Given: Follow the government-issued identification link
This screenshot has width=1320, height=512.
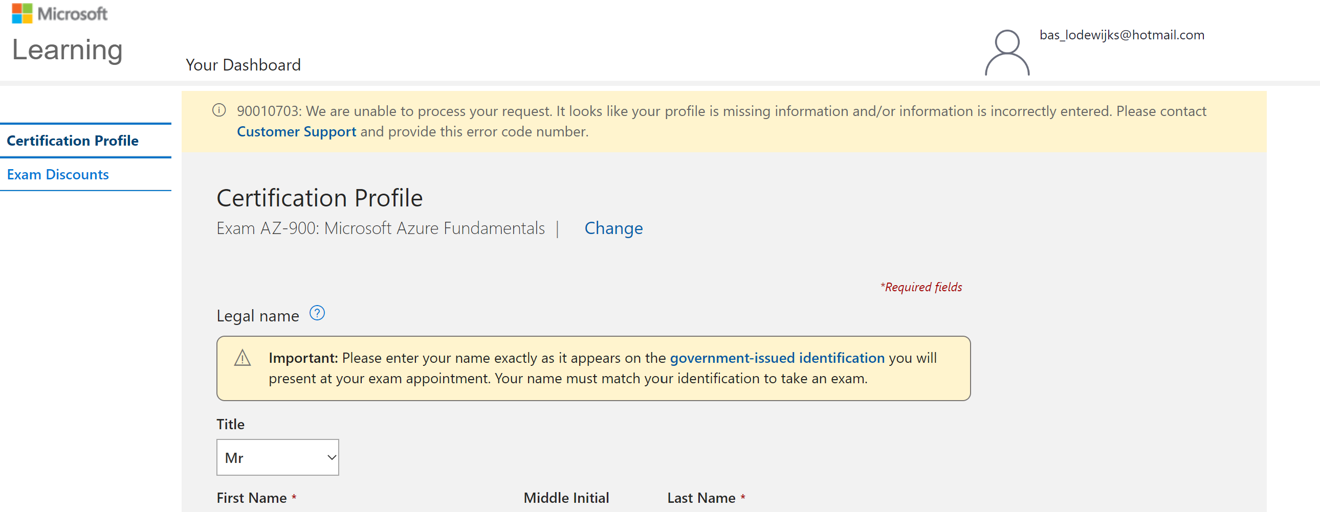Looking at the screenshot, I should pyautogui.click(x=777, y=357).
